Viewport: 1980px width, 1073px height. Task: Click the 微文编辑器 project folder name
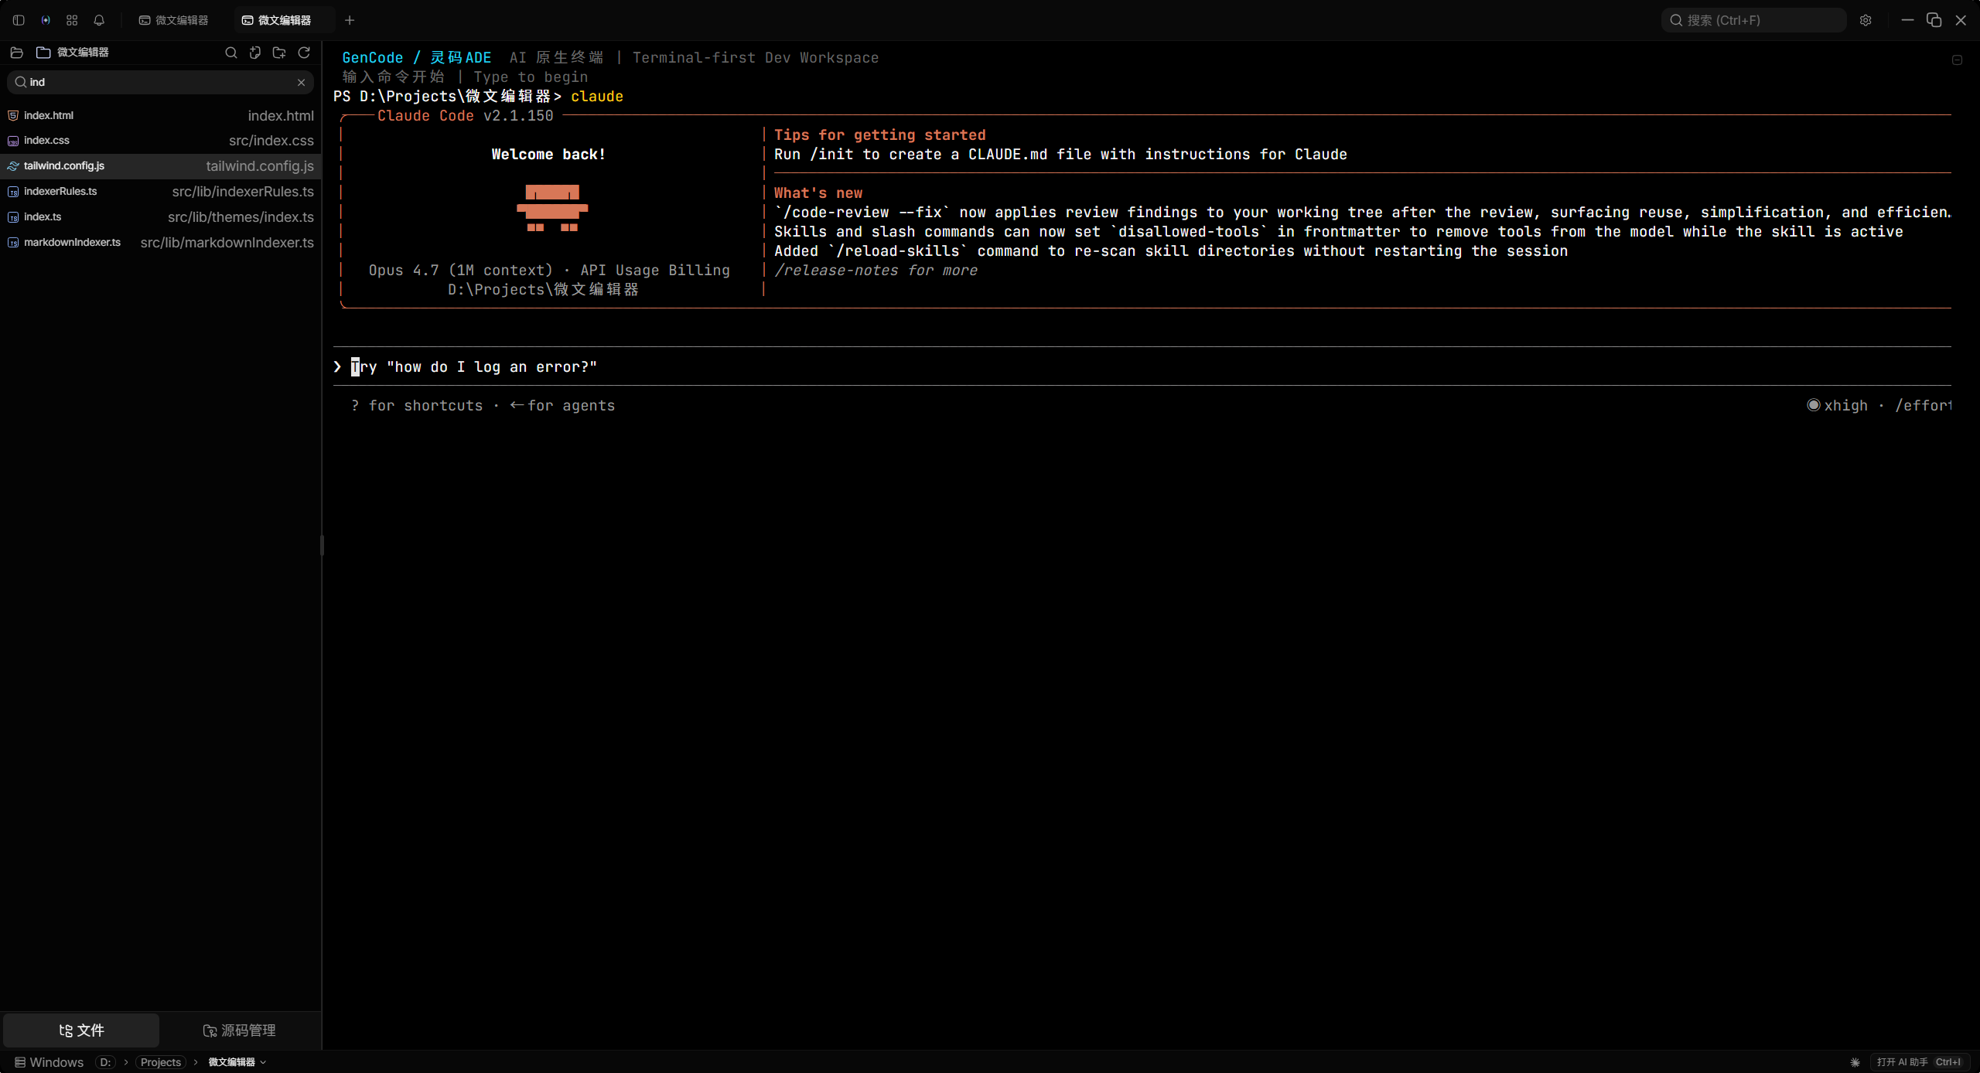(x=83, y=53)
